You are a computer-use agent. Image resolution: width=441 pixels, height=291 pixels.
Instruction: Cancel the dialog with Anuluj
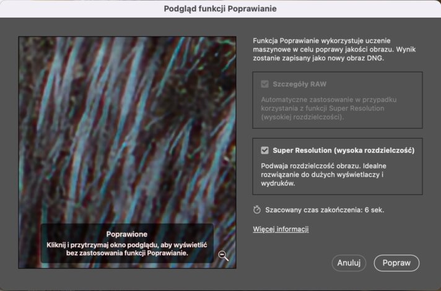pos(349,263)
